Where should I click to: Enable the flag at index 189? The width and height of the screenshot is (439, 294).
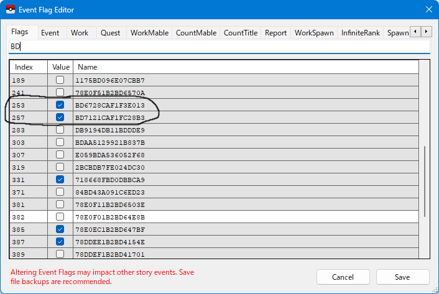[x=60, y=80]
